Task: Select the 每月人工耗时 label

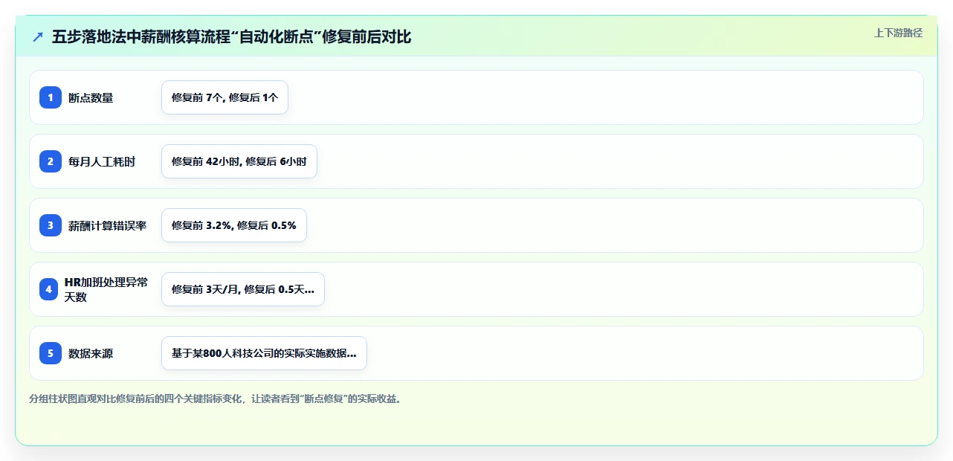Action: click(102, 161)
